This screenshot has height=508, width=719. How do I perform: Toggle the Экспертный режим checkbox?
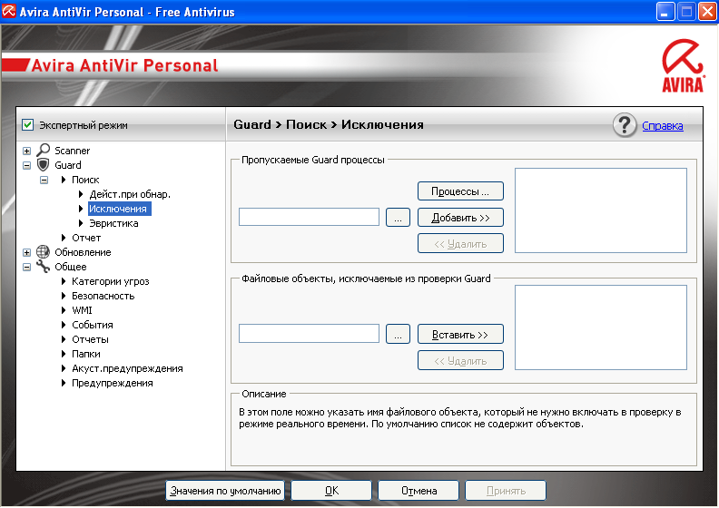point(27,124)
